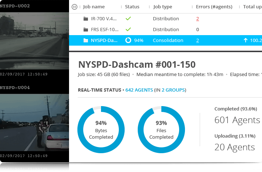Sort by the Errors (#agents) column header
This screenshot has height=172, width=262.
(x=214, y=7)
